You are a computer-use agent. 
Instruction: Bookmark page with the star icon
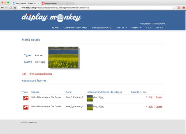(x=174, y=8)
